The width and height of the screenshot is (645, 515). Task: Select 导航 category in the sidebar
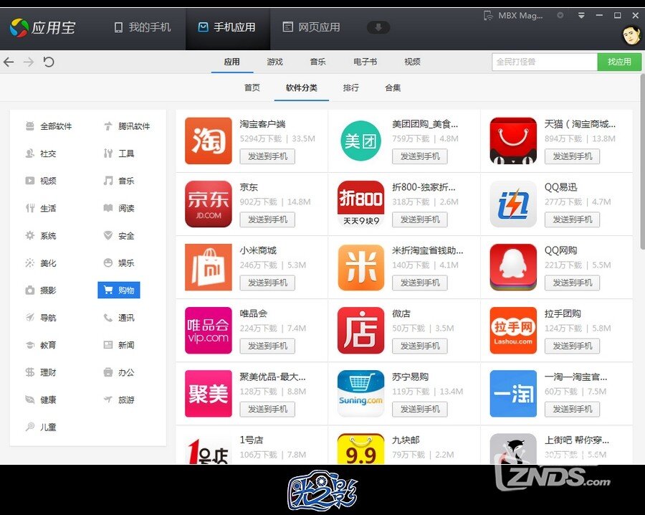tap(41, 318)
